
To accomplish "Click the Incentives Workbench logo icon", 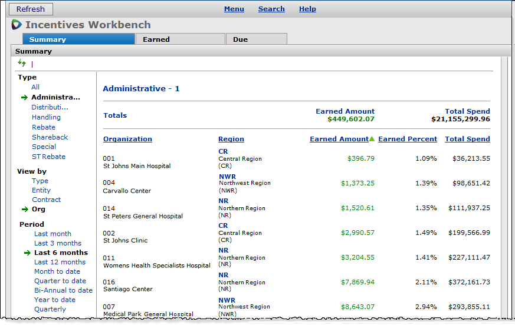I will [x=17, y=25].
